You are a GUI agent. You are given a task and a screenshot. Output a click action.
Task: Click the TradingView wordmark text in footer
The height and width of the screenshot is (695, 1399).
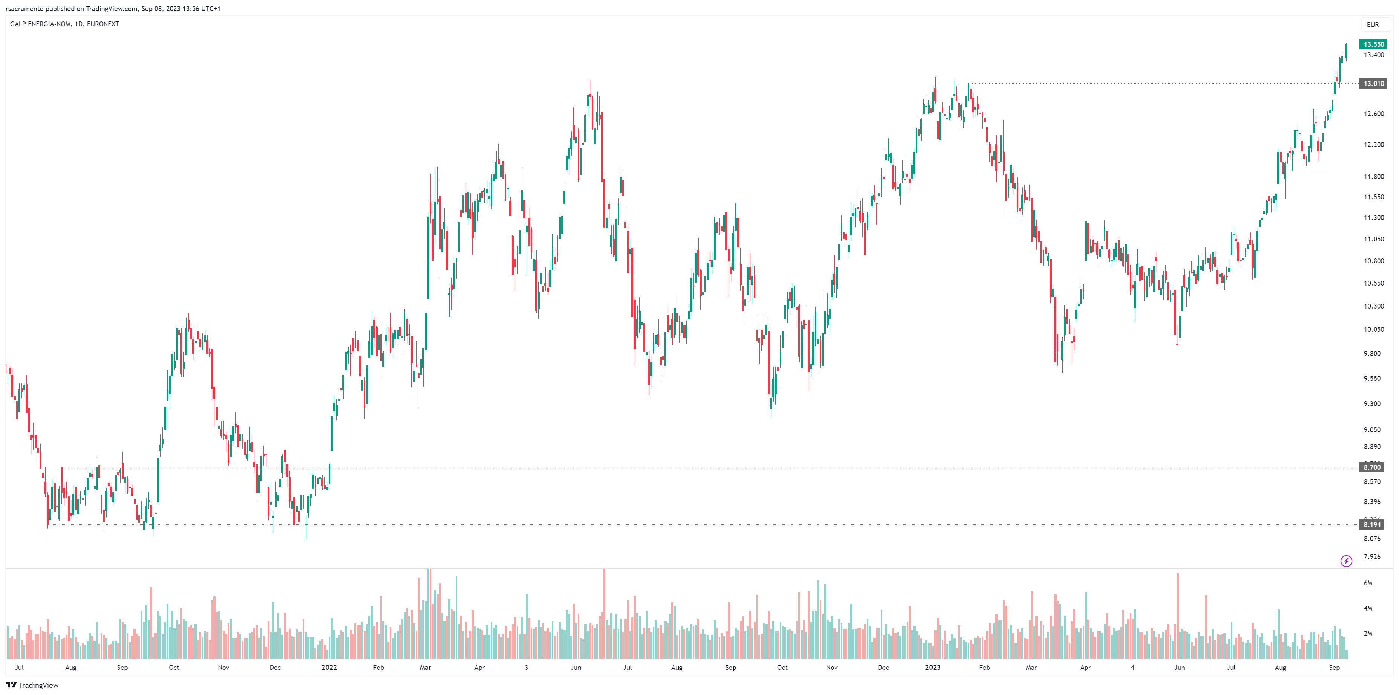coord(38,685)
